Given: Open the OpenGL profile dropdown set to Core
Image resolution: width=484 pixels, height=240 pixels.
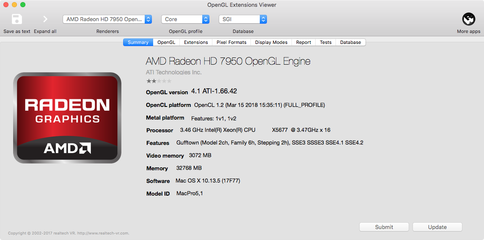Looking at the screenshot, I should pos(185,19).
